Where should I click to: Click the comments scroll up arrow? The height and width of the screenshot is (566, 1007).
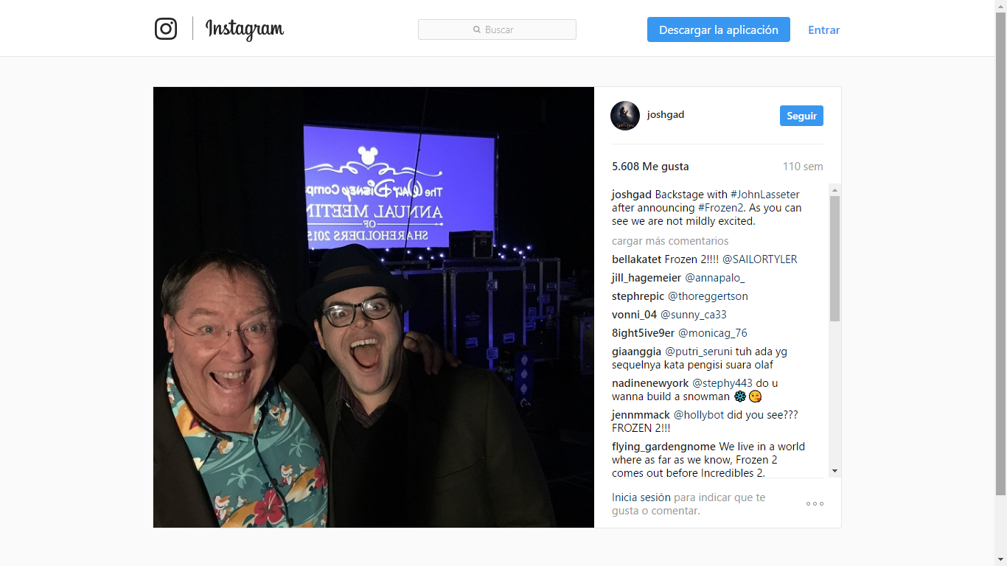tap(834, 189)
